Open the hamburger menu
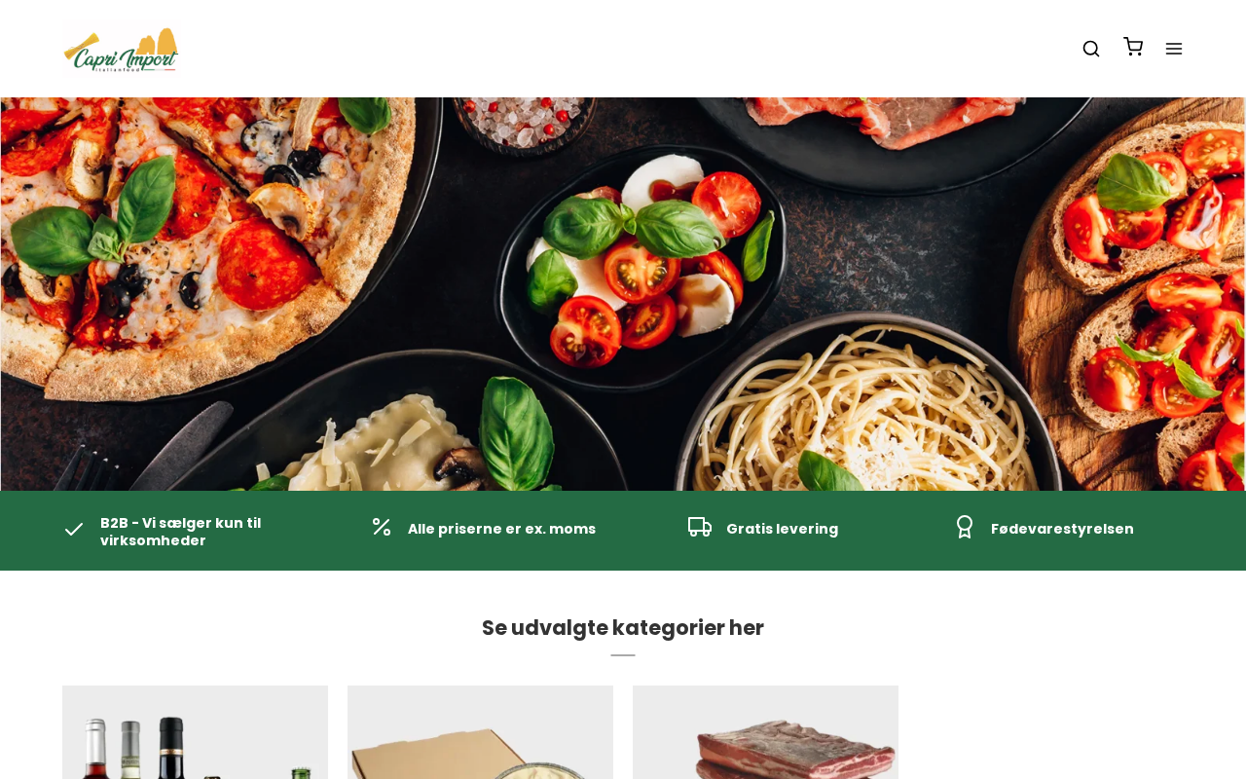 click(1174, 49)
